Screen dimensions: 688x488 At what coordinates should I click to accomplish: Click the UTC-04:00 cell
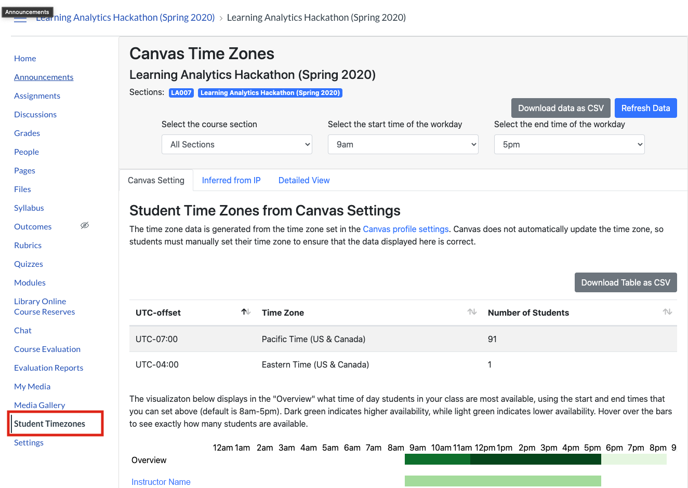pos(157,364)
